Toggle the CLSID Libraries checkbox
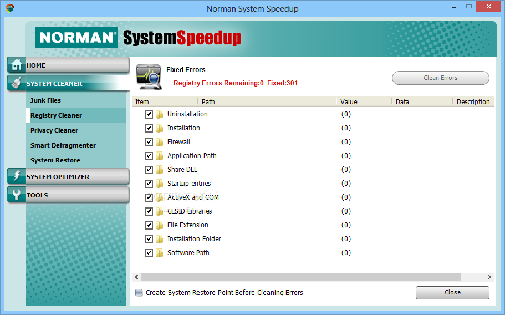This screenshot has height=315, width=505. tap(149, 211)
